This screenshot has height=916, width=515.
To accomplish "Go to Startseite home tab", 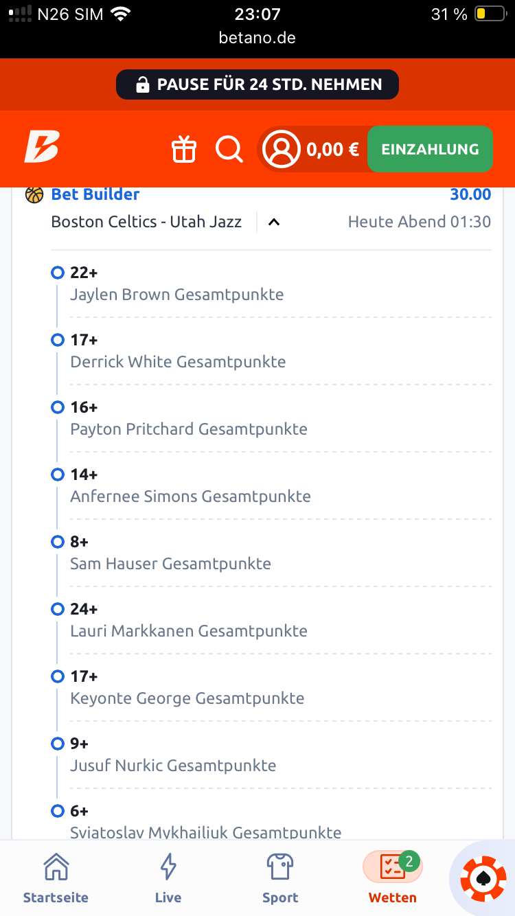I will pos(56,878).
